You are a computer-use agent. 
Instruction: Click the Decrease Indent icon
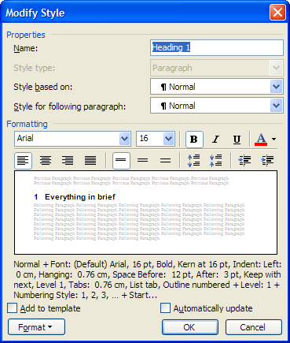click(x=244, y=160)
